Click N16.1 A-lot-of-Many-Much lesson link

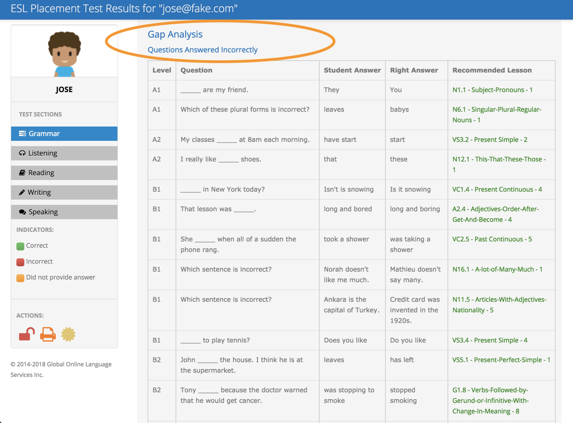pyautogui.click(x=497, y=270)
